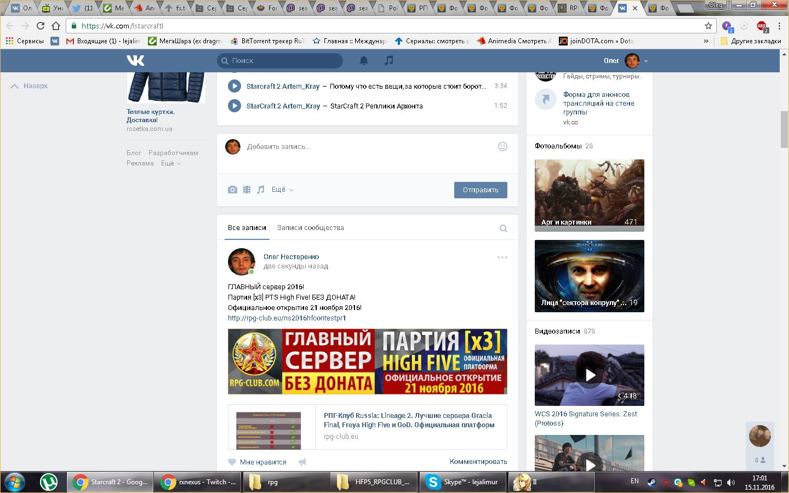Click 'Наверх' to go up
This screenshot has width=789, height=493.
coord(30,86)
